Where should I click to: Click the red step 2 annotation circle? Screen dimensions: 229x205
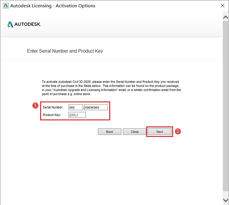pyautogui.click(x=178, y=131)
